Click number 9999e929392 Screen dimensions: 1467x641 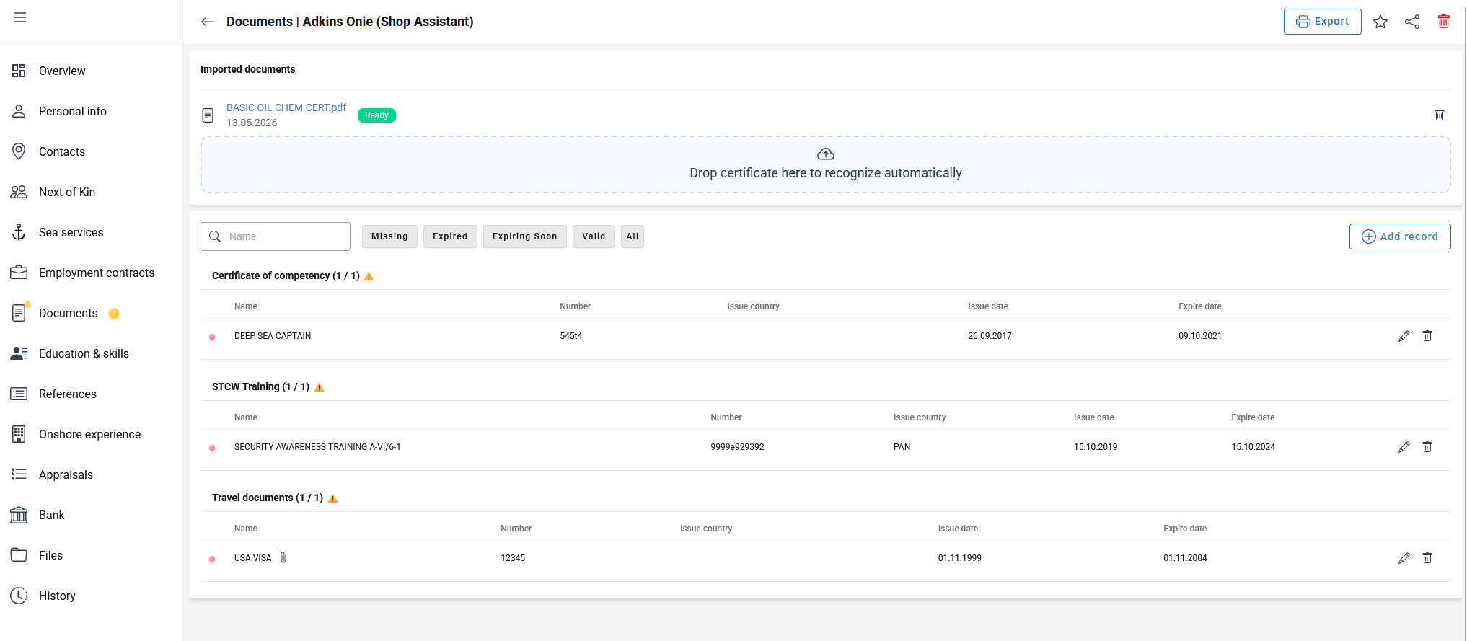click(x=737, y=447)
